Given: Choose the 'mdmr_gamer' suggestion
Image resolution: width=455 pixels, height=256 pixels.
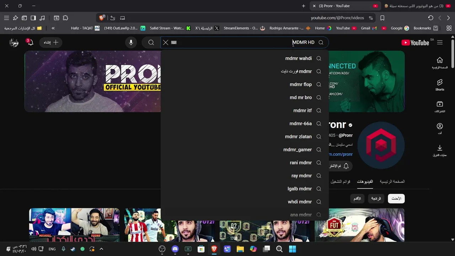Looking at the screenshot, I should click(x=245, y=150).
